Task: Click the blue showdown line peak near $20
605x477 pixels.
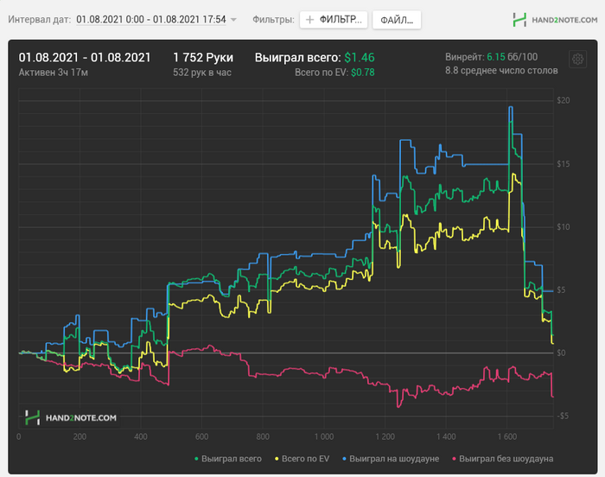Action: [511, 107]
